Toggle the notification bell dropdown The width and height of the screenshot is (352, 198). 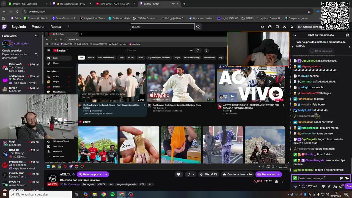(191, 174)
